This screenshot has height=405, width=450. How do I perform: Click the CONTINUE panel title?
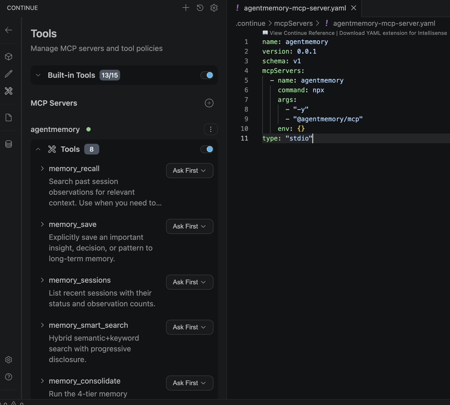point(23,8)
